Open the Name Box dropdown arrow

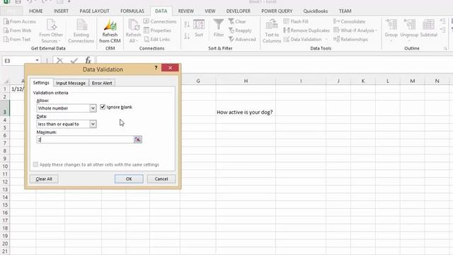pyautogui.click(x=37, y=60)
